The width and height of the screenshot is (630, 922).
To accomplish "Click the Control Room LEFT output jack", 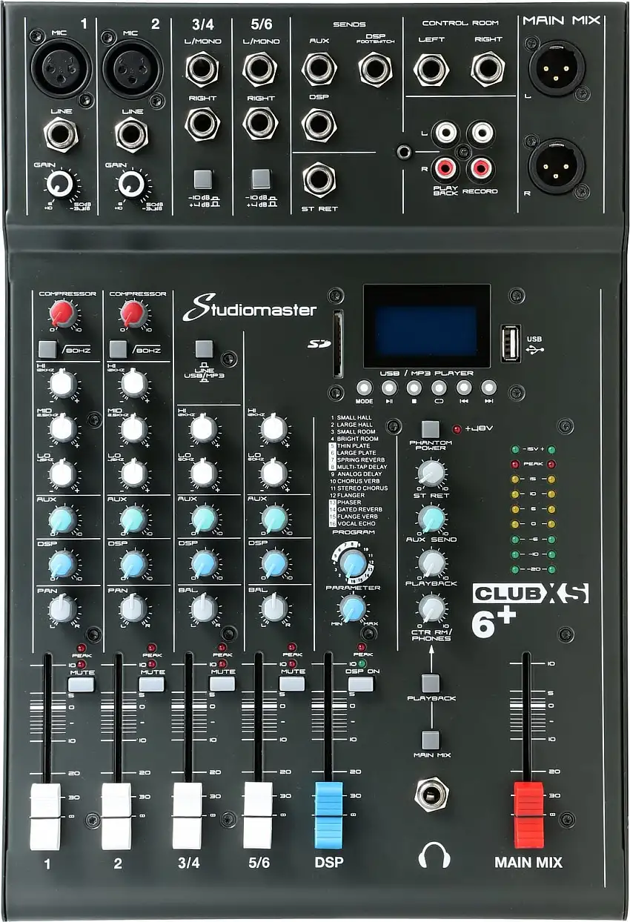I will pos(431,69).
